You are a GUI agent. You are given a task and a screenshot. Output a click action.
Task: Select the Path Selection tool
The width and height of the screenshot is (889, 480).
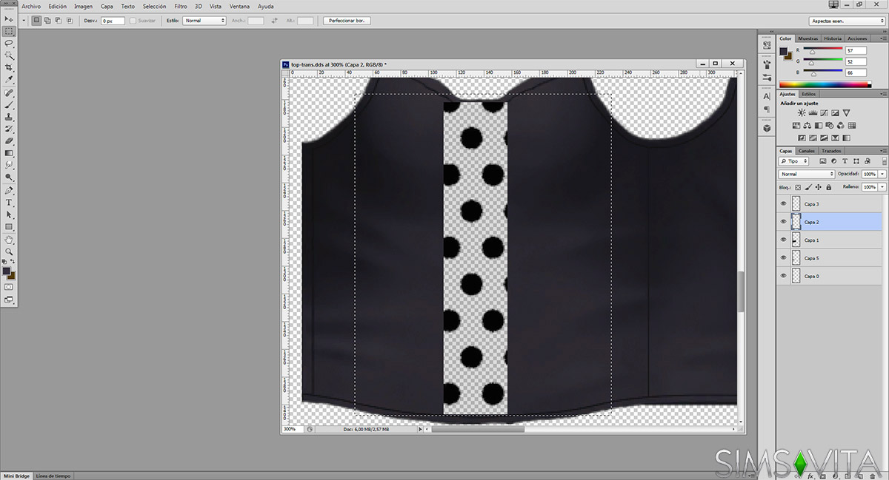(9, 214)
